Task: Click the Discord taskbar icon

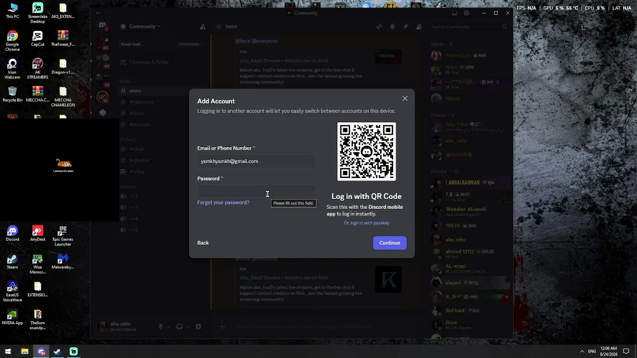Action: [41, 352]
